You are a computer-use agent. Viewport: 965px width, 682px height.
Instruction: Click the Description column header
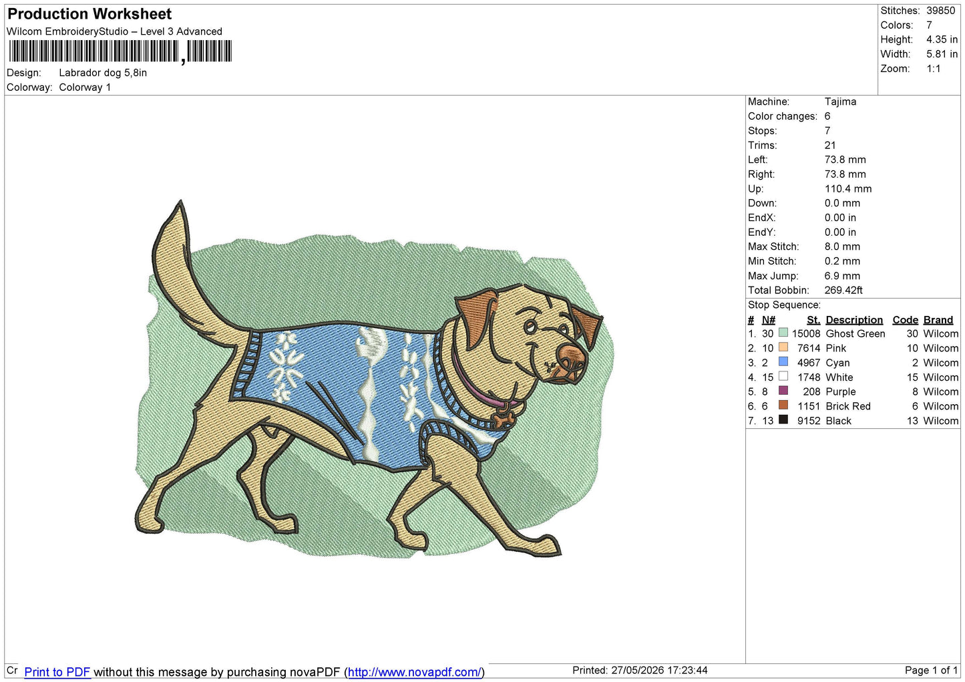point(854,320)
